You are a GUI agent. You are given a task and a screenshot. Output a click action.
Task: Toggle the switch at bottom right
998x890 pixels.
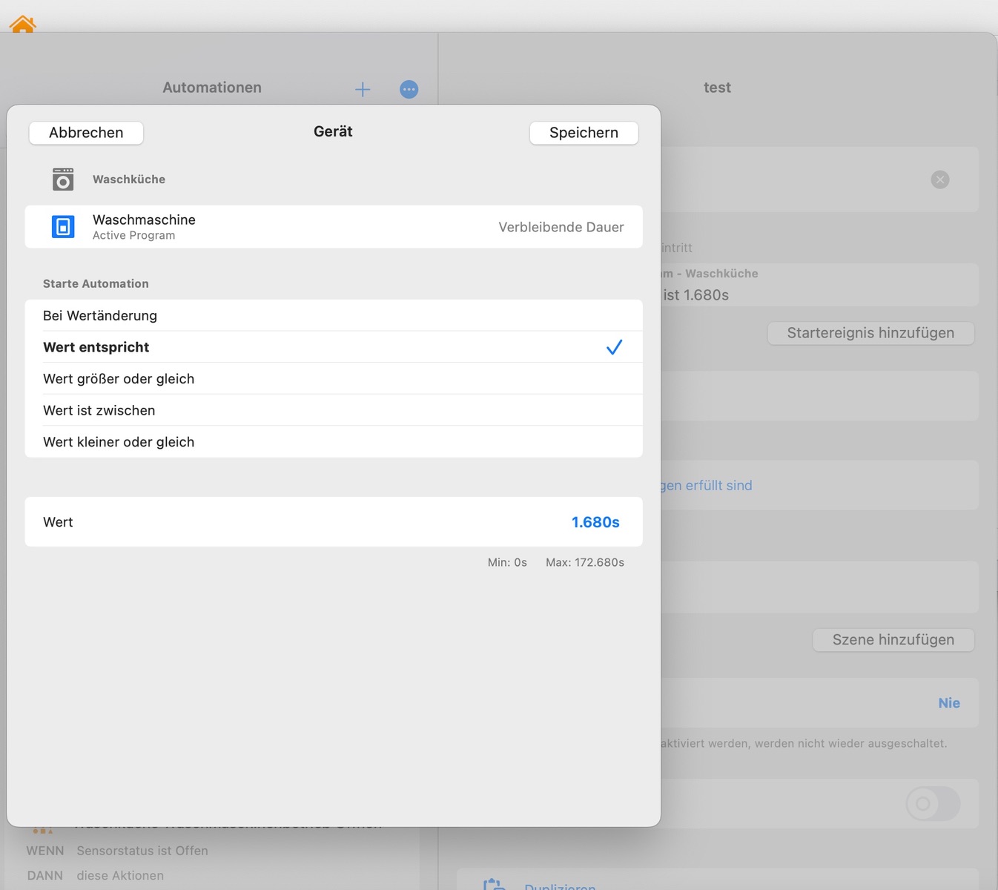[x=932, y=804]
